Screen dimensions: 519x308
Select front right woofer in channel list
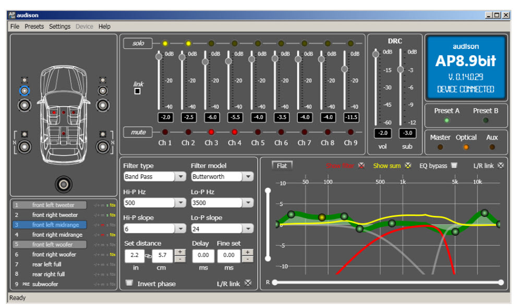click(54, 254)
